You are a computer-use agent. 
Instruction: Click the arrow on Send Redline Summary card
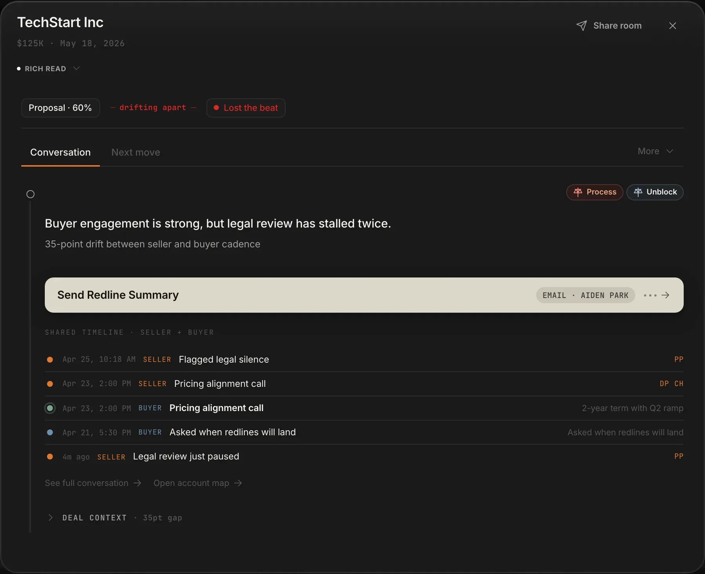pos(665,295)
